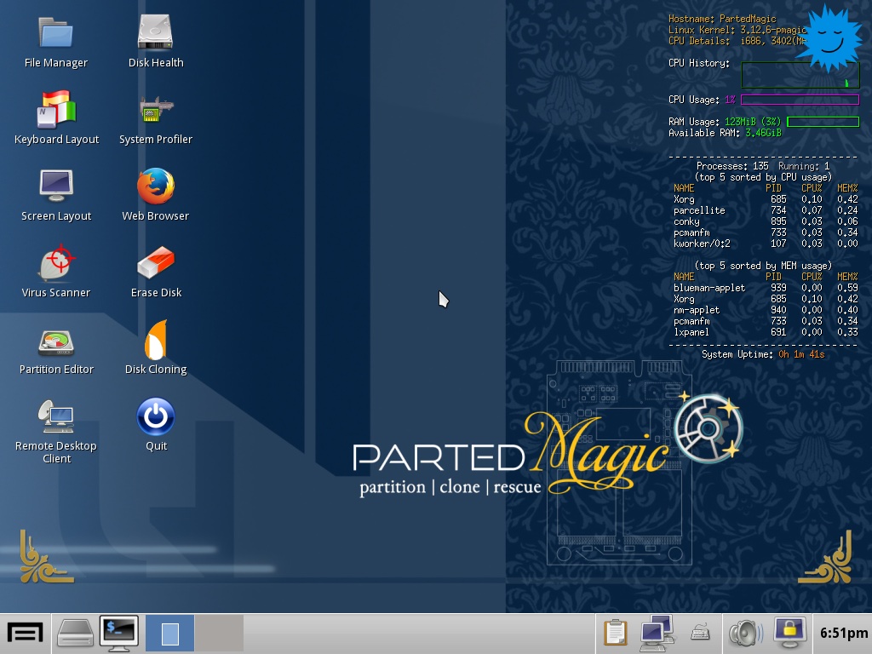Open the main menu button in the taskbar

(x=25, y=634)
